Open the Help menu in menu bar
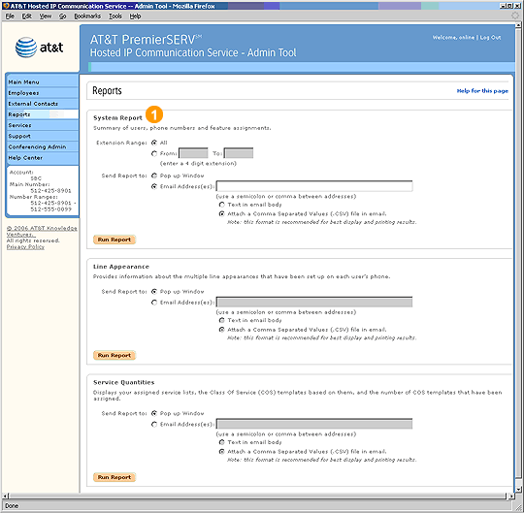Screen dimensions: 524x513 click(x=135, y=16)
